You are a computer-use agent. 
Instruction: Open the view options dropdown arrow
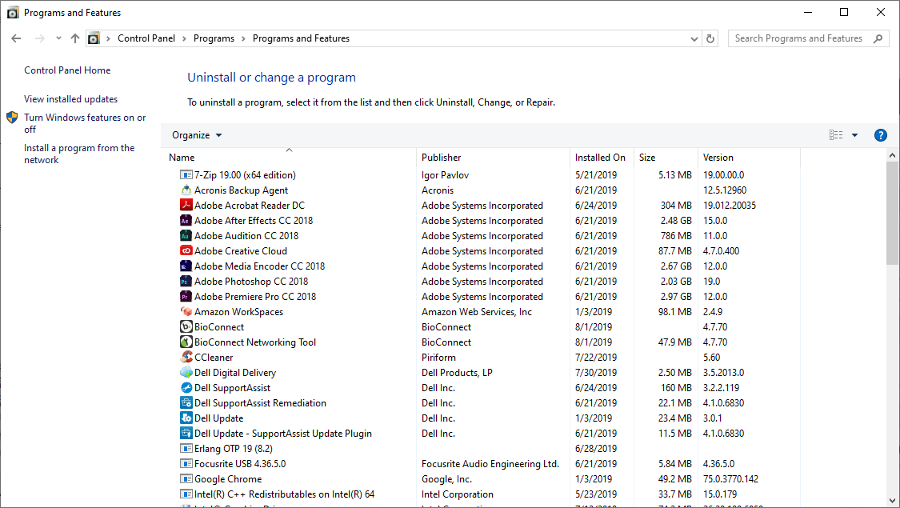854,134
